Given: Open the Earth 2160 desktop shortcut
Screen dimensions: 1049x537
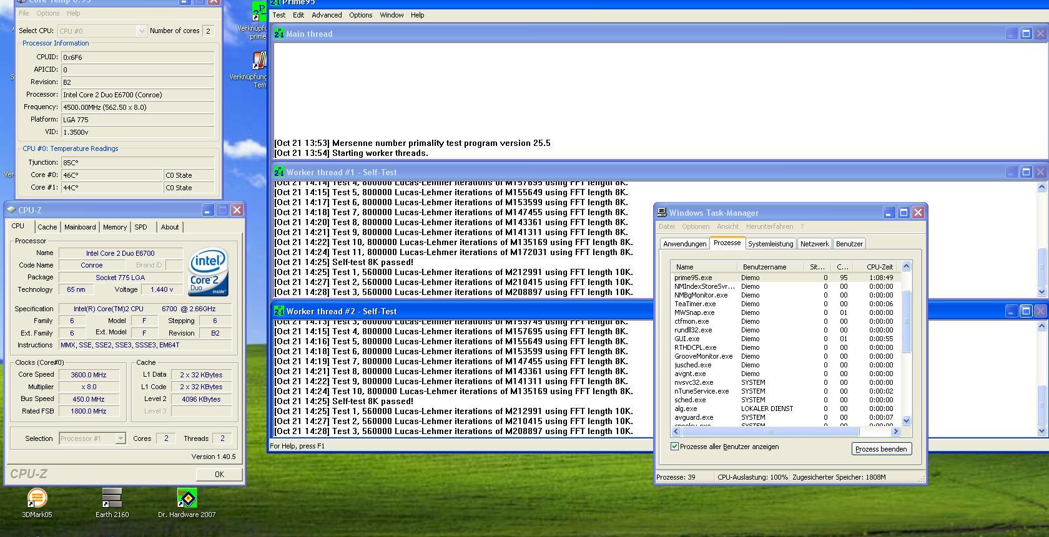Looking at the screenshot, I should (x=112, y=503).
